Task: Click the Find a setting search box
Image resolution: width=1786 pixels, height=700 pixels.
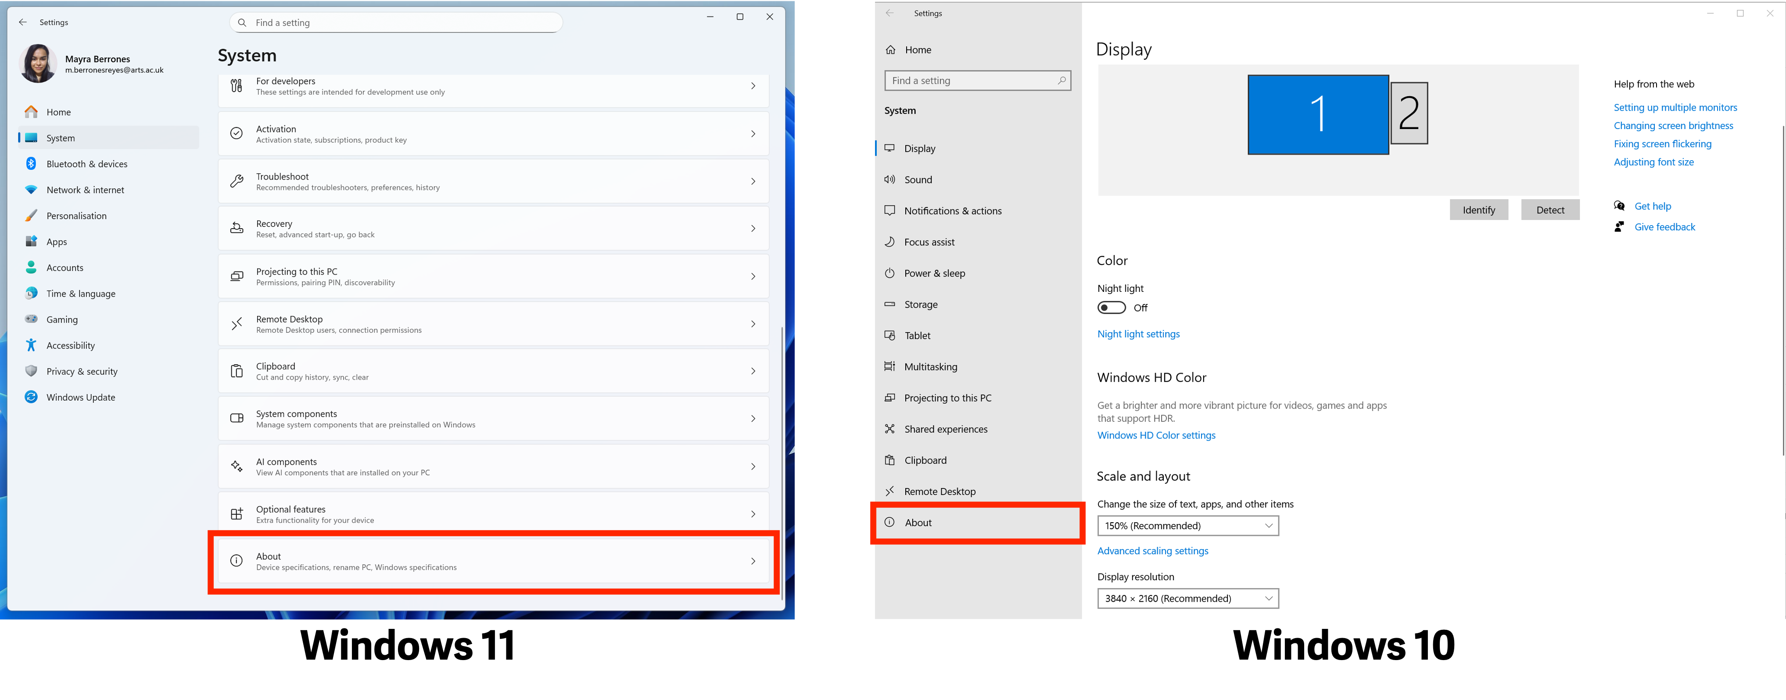Action: (396, 23)
